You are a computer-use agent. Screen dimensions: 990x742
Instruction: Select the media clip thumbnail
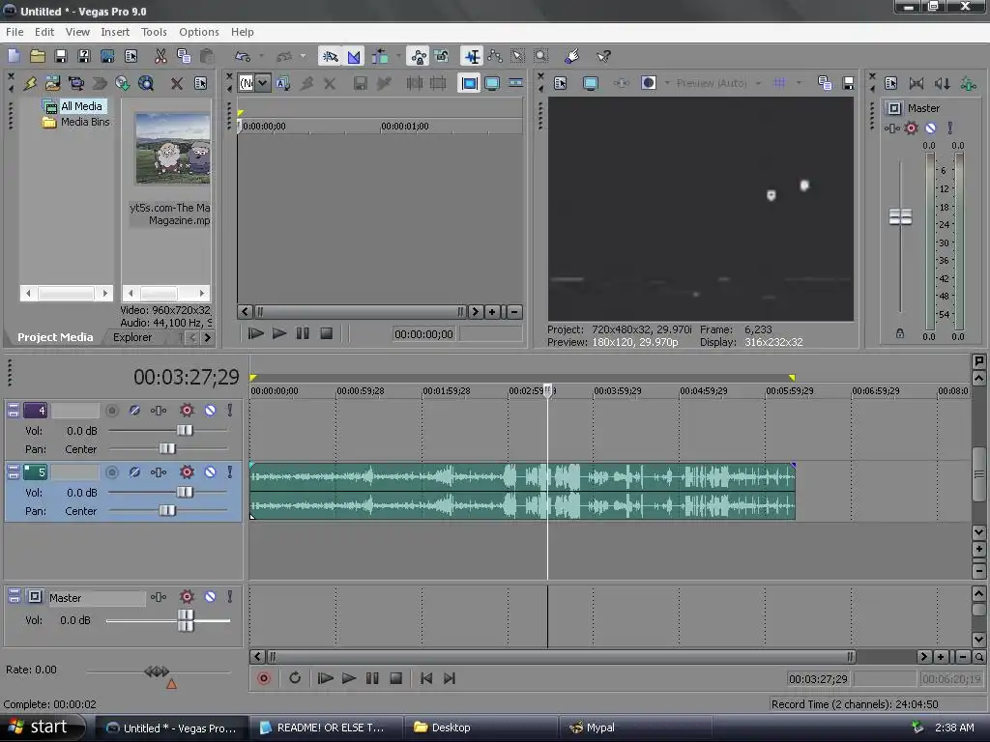coord(173,148)
